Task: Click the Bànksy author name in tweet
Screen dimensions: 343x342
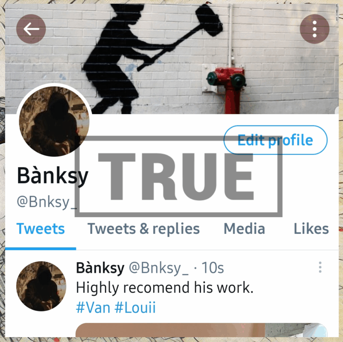Action: coord(100,268)
